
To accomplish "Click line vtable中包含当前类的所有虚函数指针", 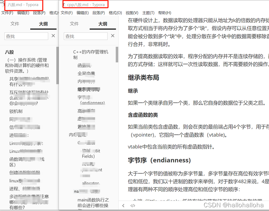I will 171,147.
